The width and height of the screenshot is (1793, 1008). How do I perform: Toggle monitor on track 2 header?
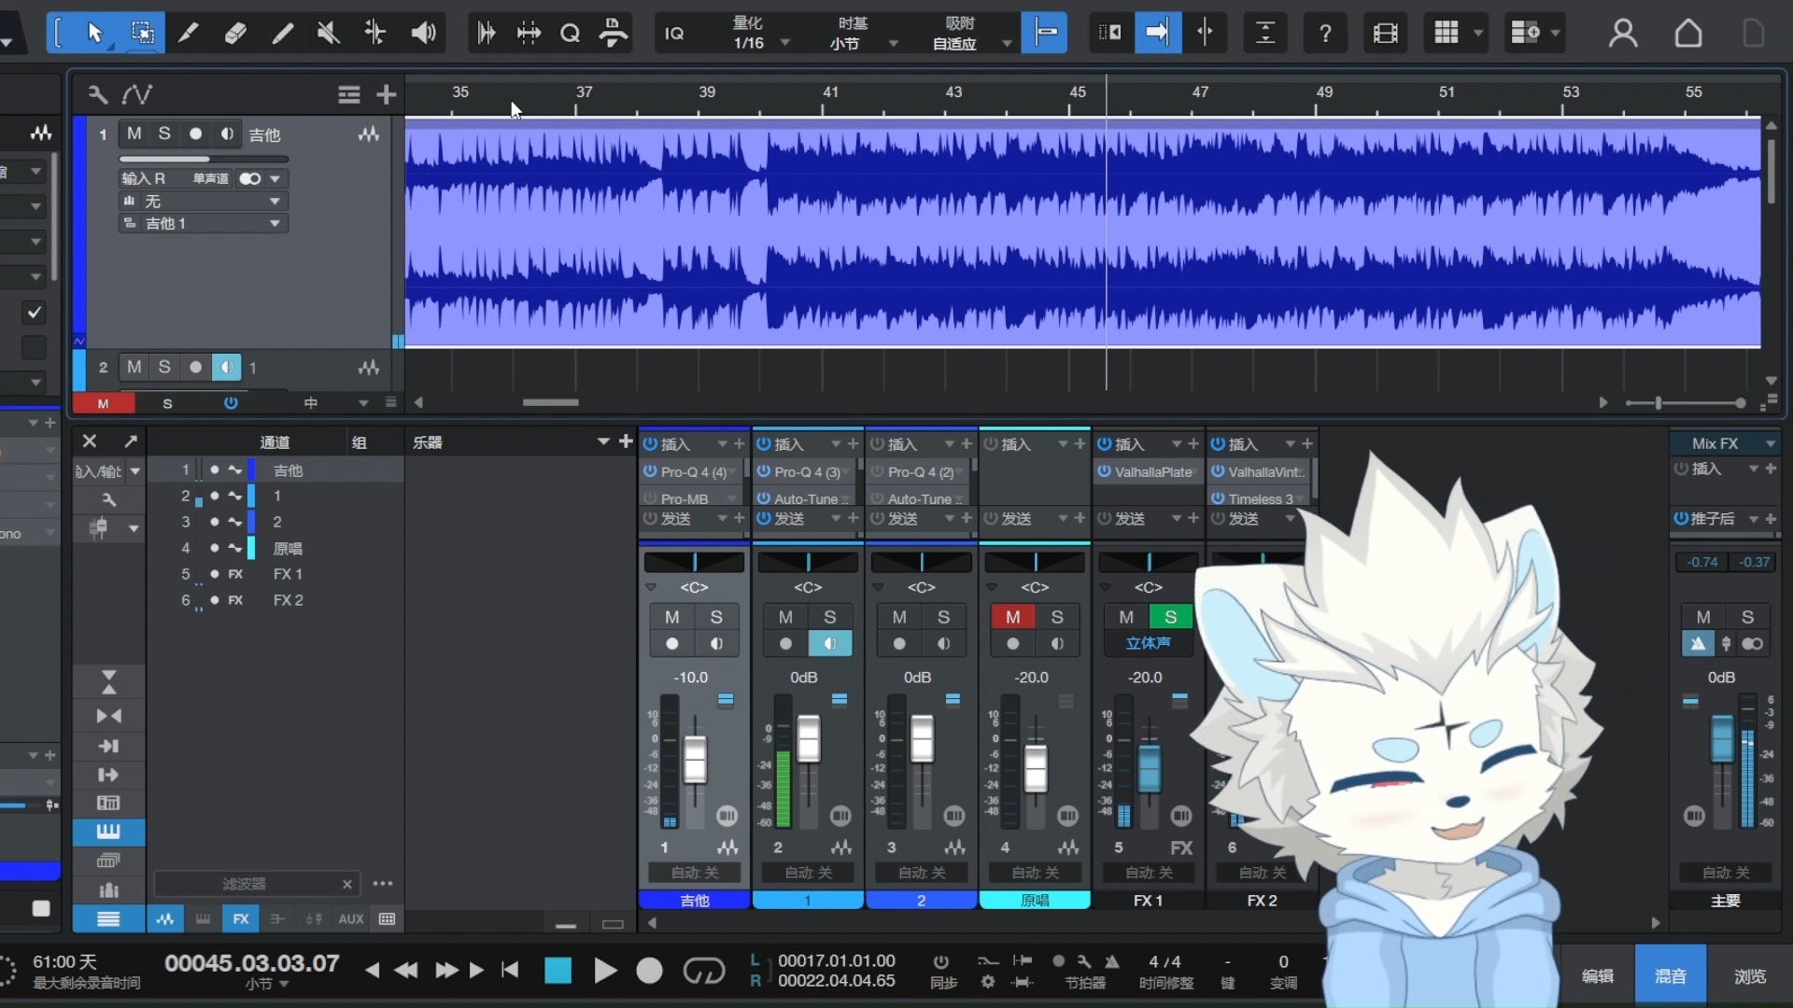pos(226,367)
